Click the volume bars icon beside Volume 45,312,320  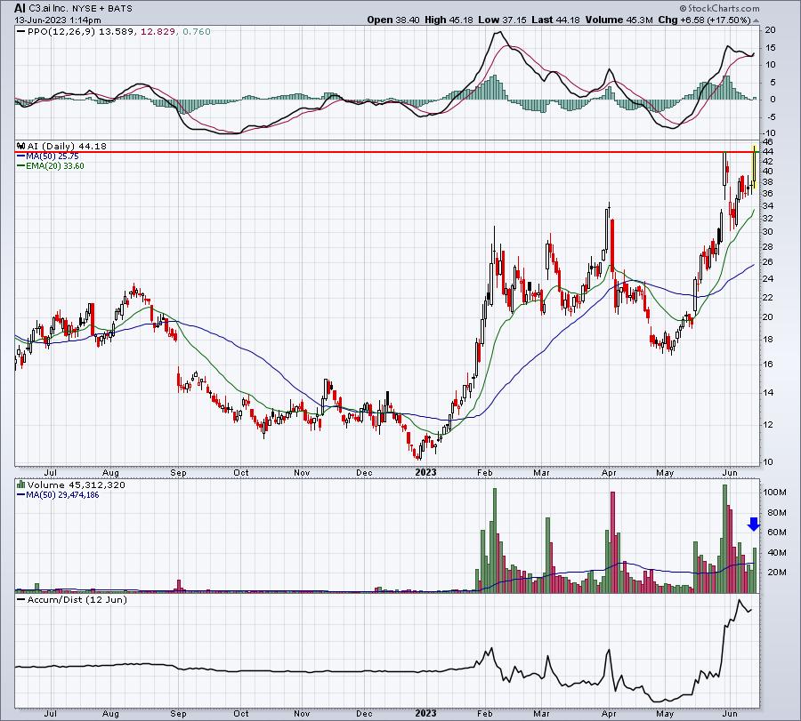21,485
